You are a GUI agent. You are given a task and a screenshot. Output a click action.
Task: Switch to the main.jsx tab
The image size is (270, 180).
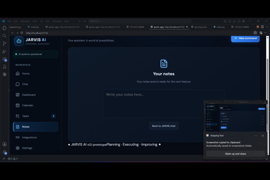coord(33,27)
